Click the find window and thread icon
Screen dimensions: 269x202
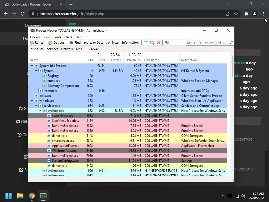(152, 43)
